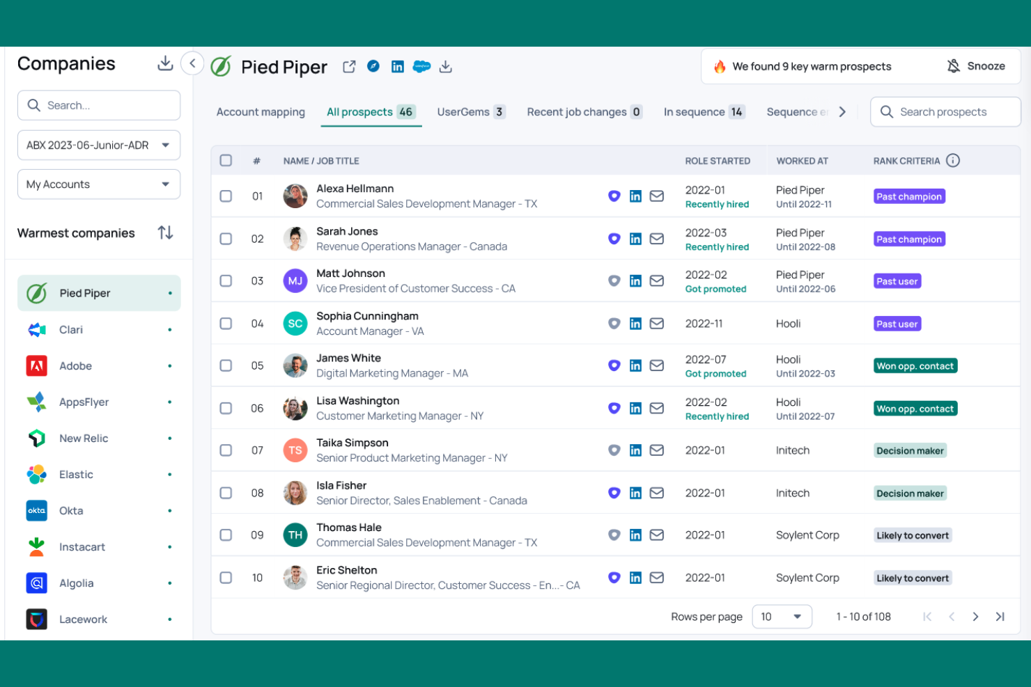Open Sophia Cunningham's prospect name

pyautogui.click(x=367, y=316)
